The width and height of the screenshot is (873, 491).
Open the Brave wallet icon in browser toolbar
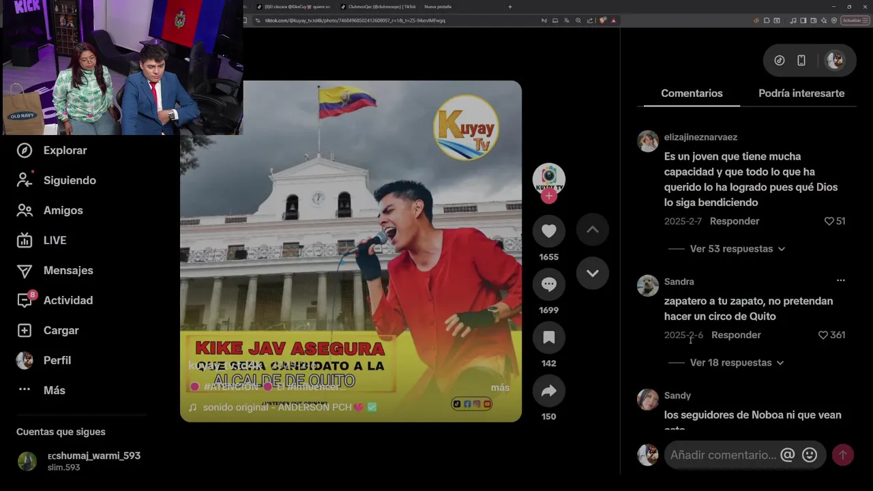(x=814, y=20)
